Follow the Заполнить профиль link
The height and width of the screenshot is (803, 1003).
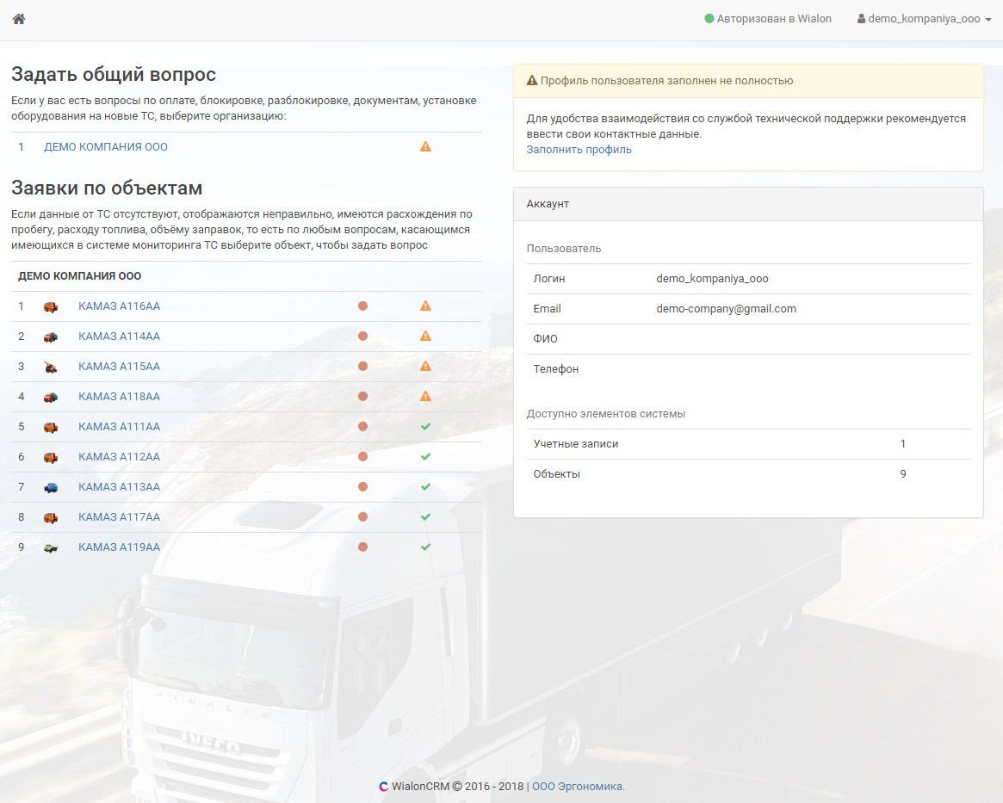(579, 150)
